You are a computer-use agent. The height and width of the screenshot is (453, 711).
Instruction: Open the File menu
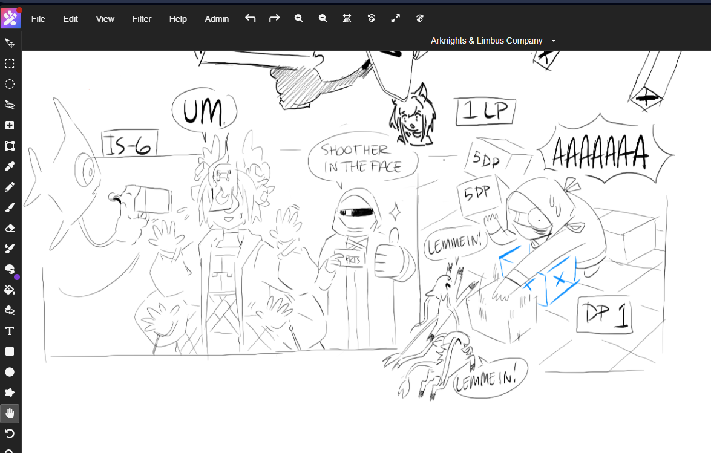pos(38,19)
